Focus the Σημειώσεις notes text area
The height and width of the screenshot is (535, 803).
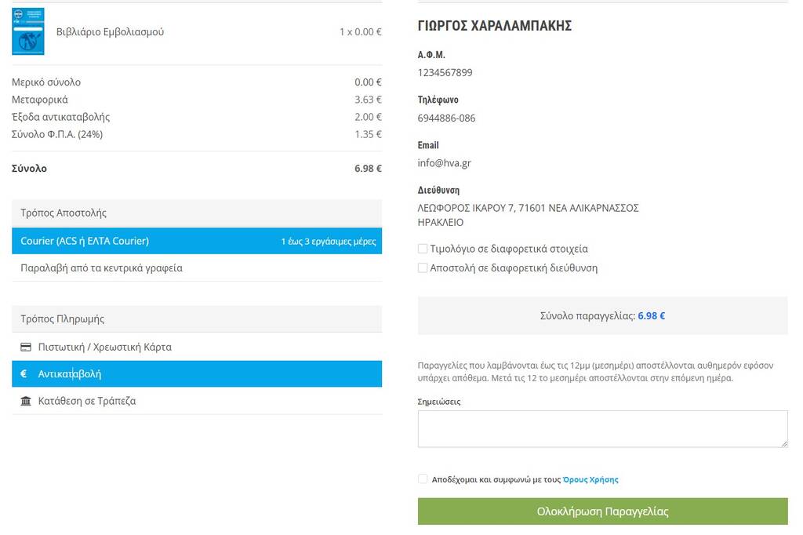click(601, 428)
